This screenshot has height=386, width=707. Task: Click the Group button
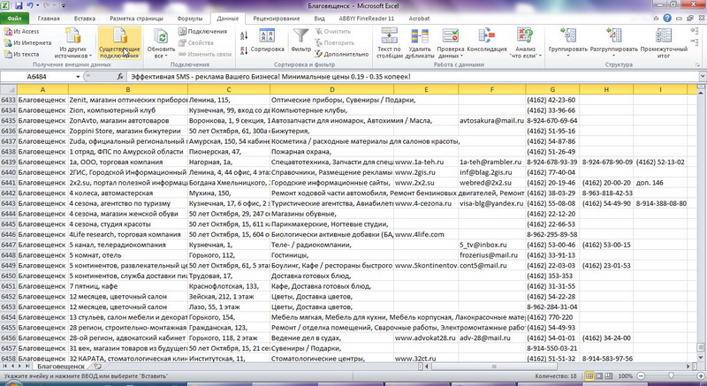tap(567, 42)
